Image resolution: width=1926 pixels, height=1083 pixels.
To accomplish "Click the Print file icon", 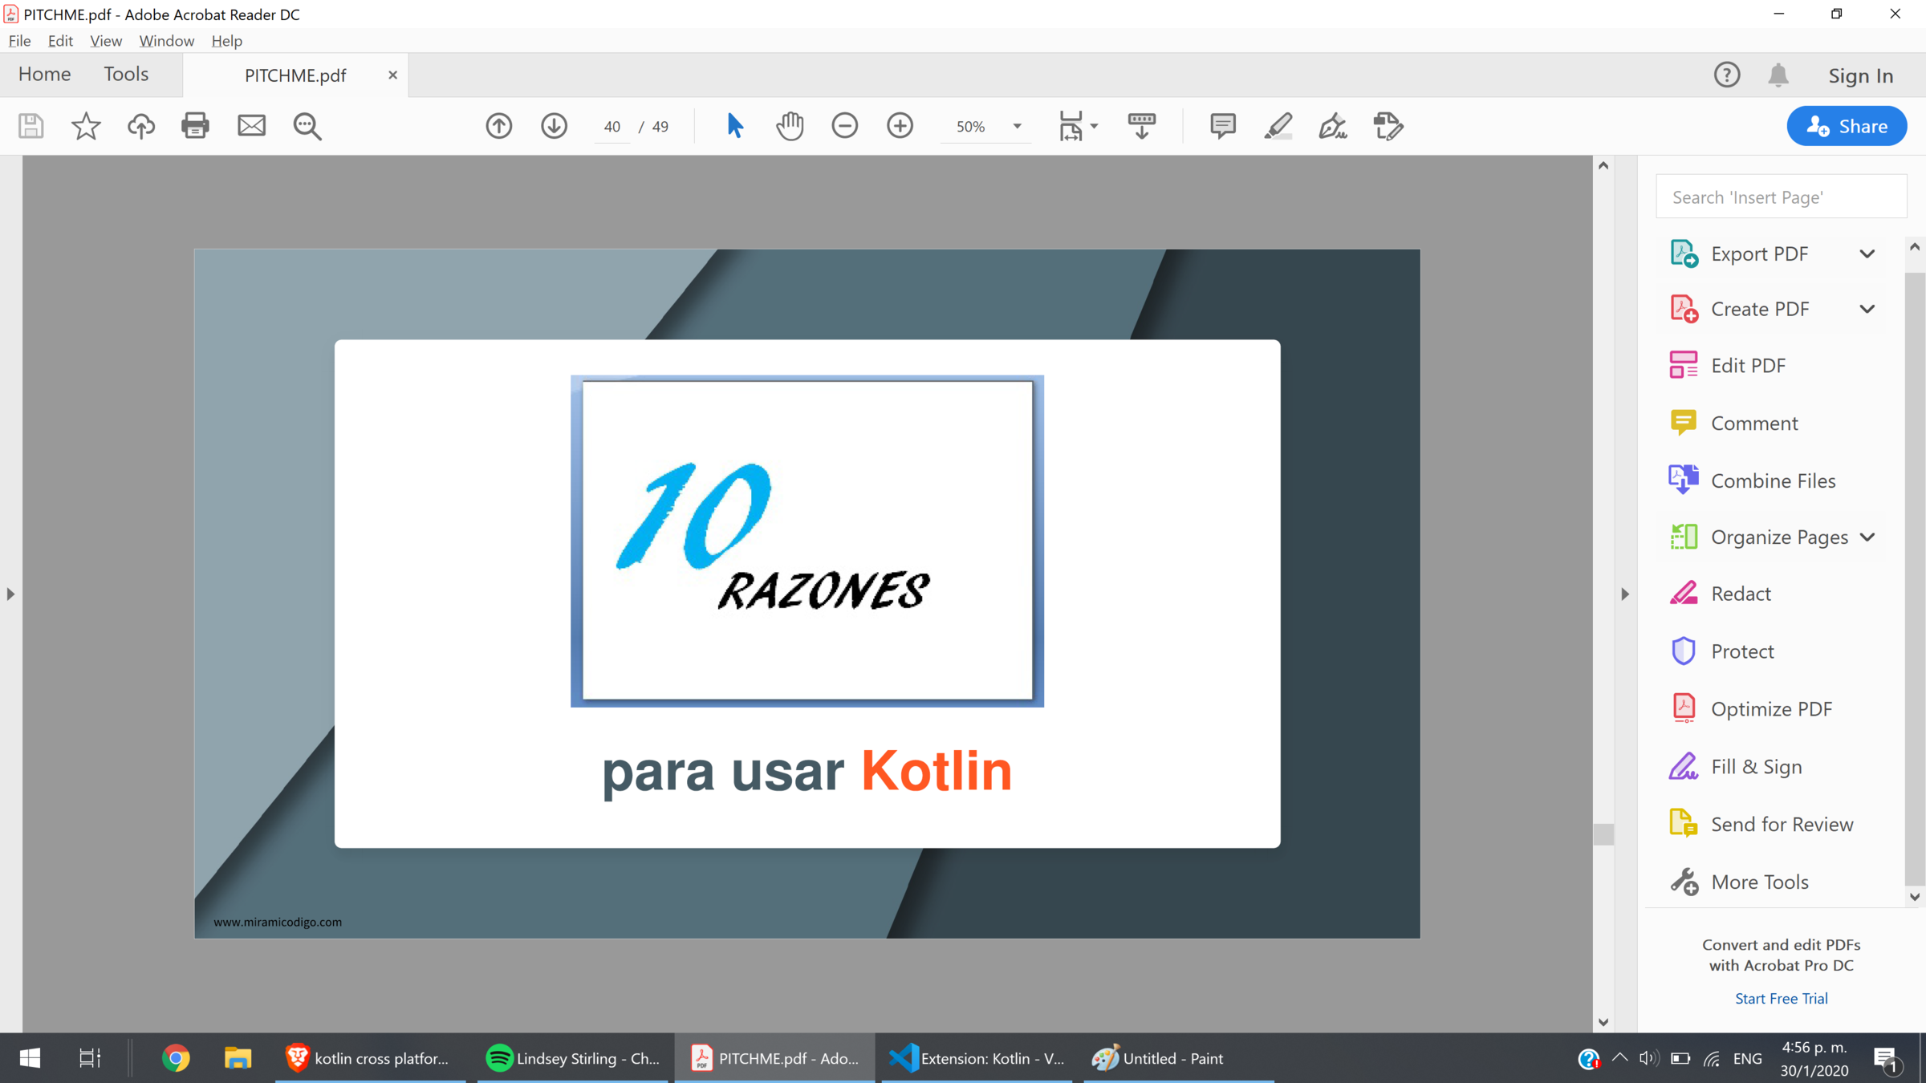I will 195,126.
